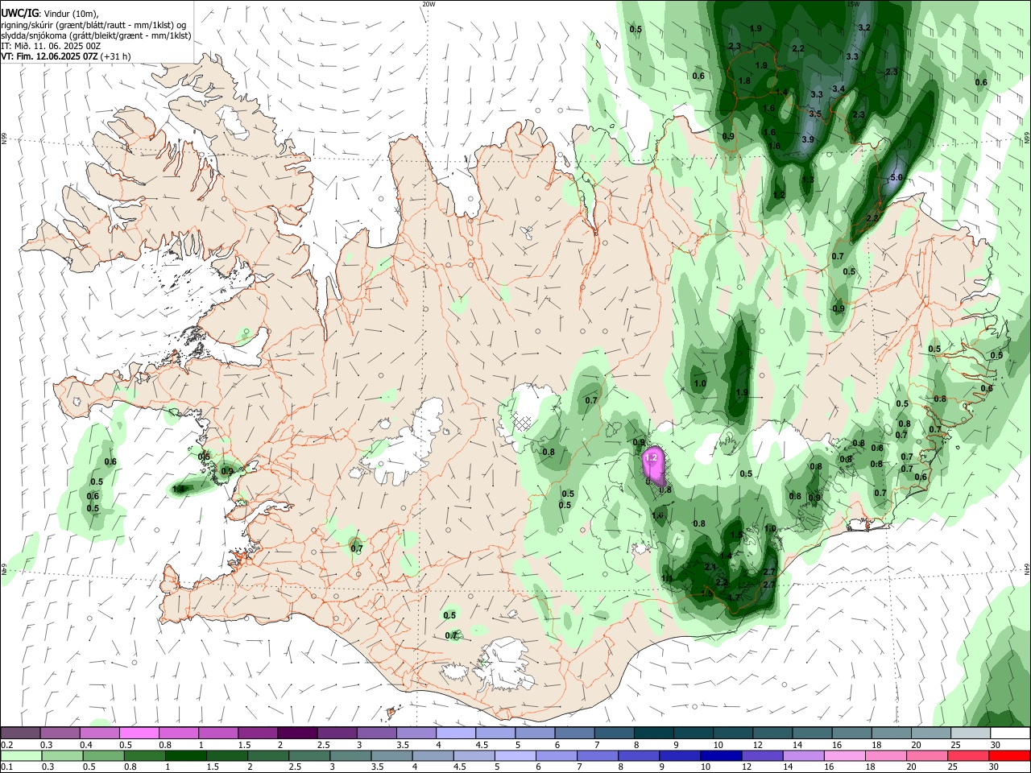Click the "(+31 h)" forecast offset text
The image size is (1031, 773).
pos(116,56)
